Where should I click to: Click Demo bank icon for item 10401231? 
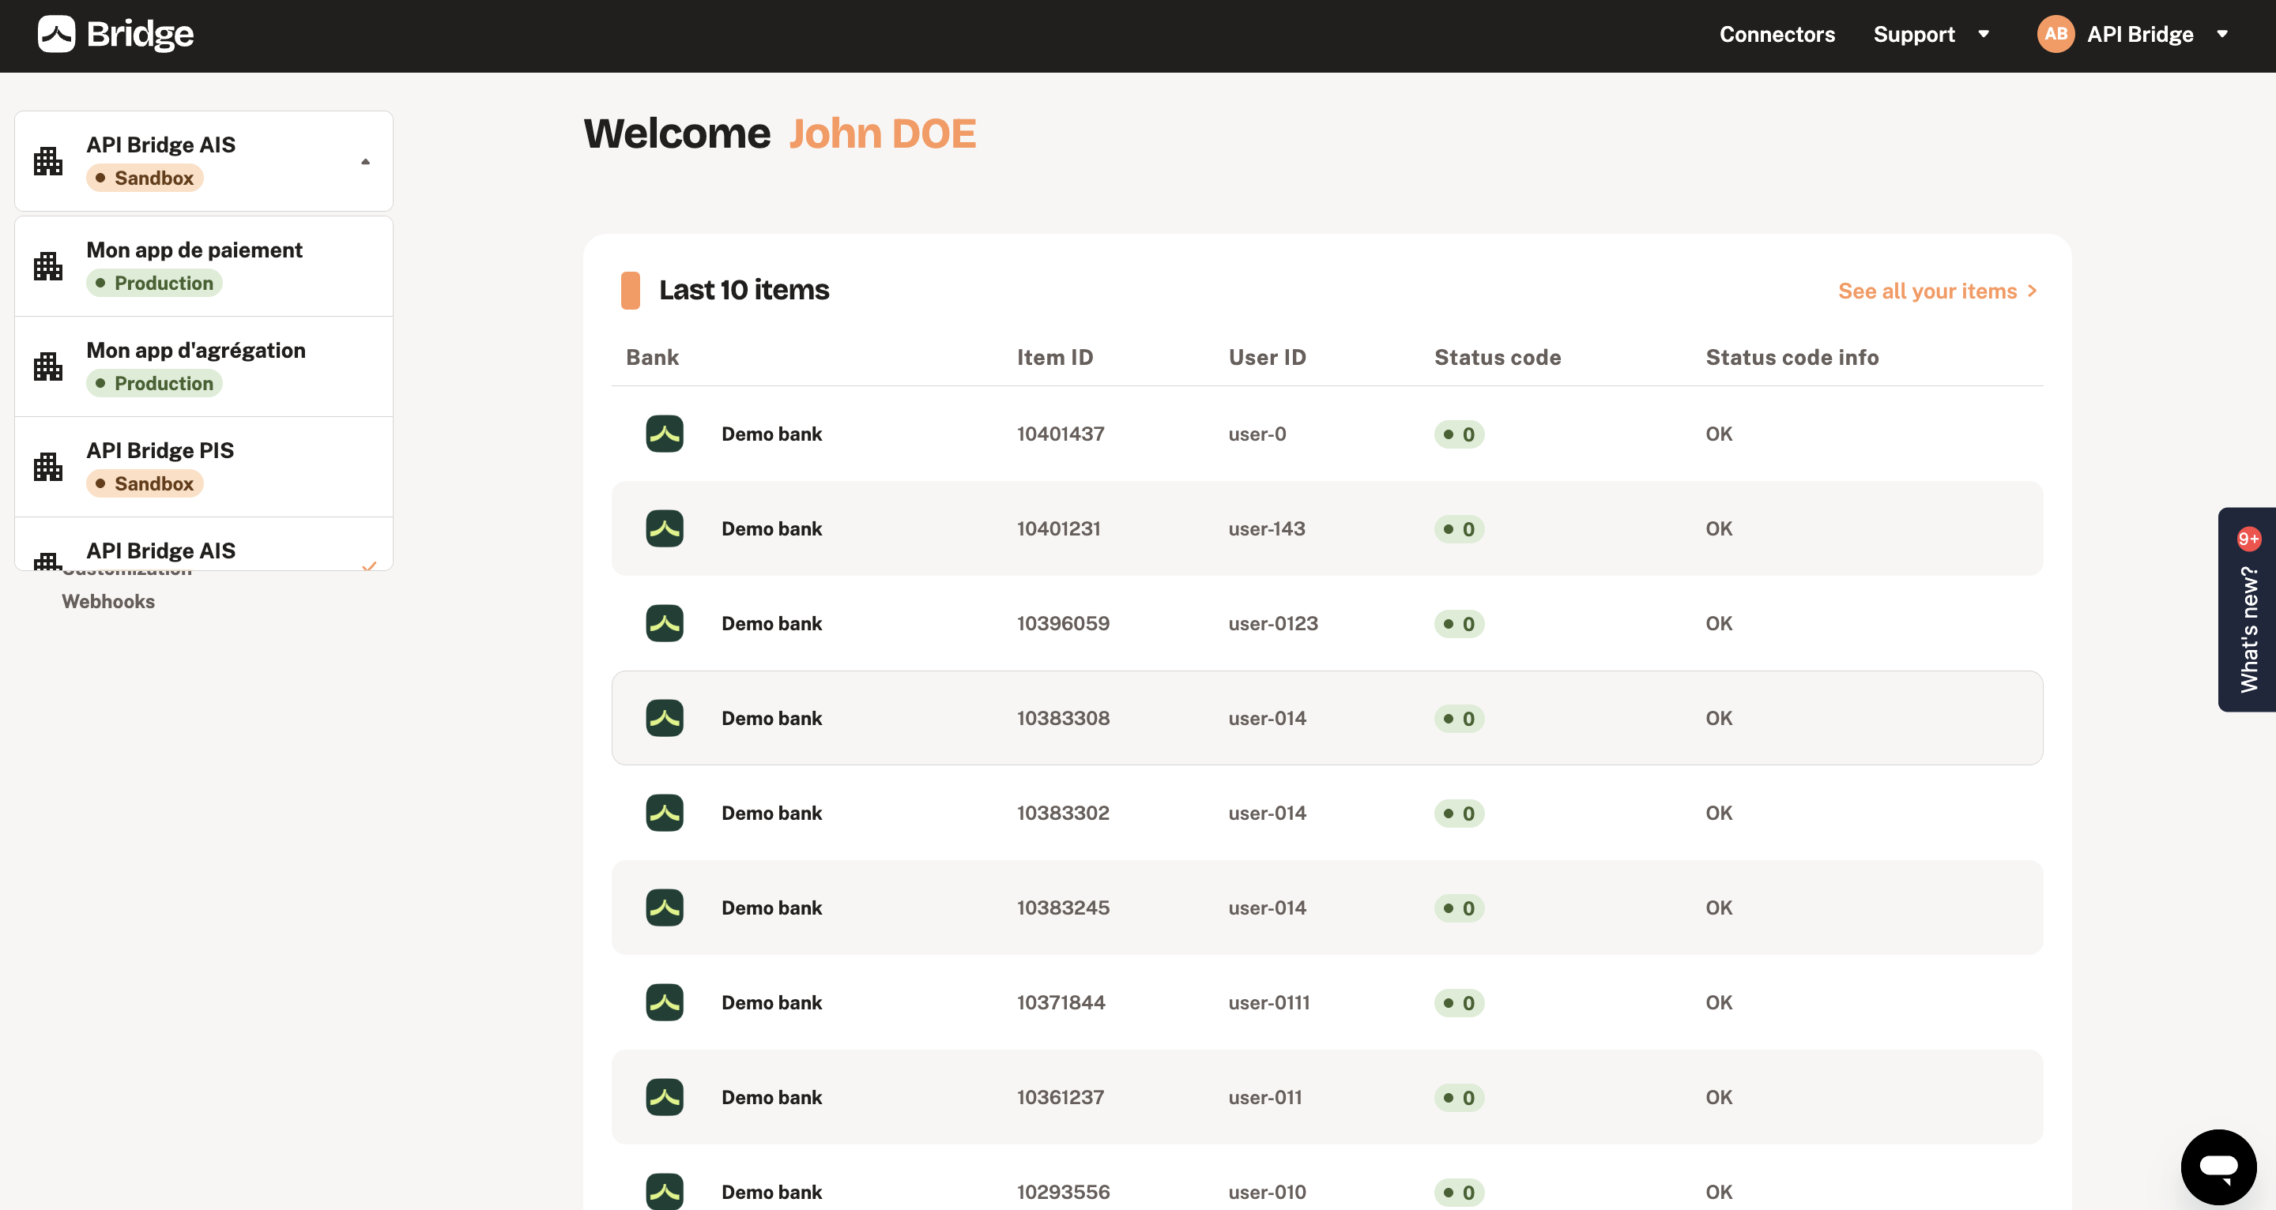click(x=665, y=528)
